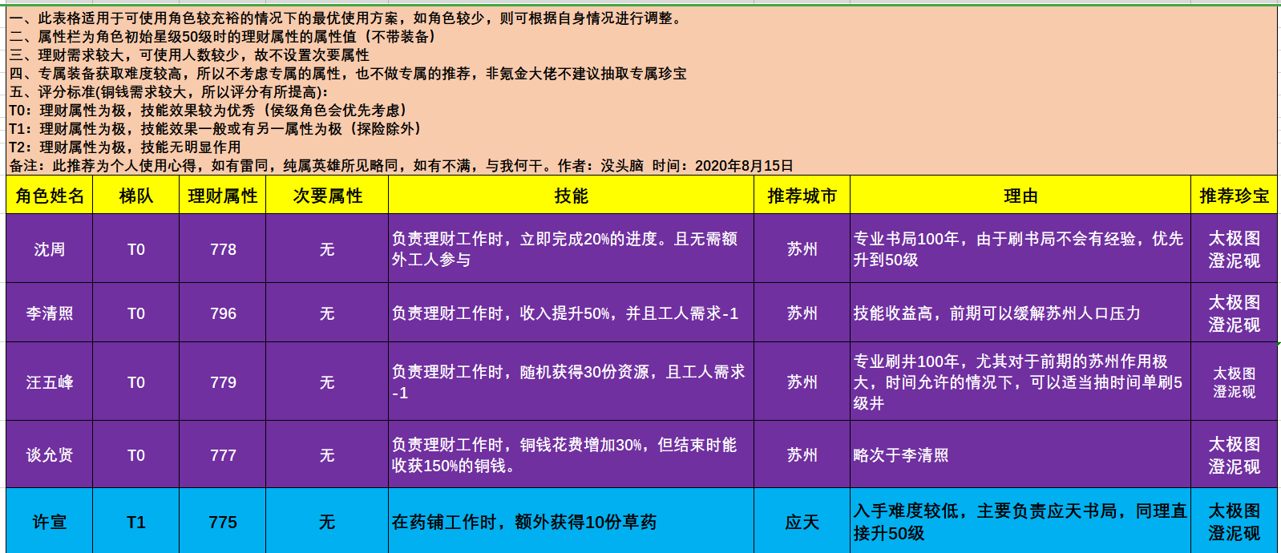Click the 梯队 column header cell
The height and width of the screenshot is (553, 1281).
[x=136, y=196]
